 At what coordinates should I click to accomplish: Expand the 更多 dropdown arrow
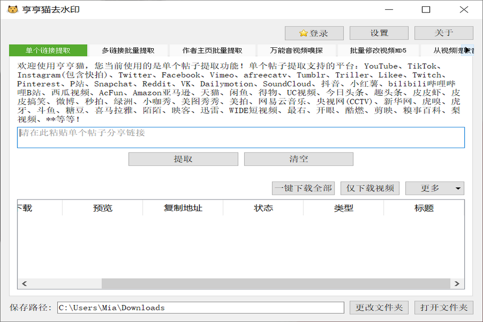(458, 189)
